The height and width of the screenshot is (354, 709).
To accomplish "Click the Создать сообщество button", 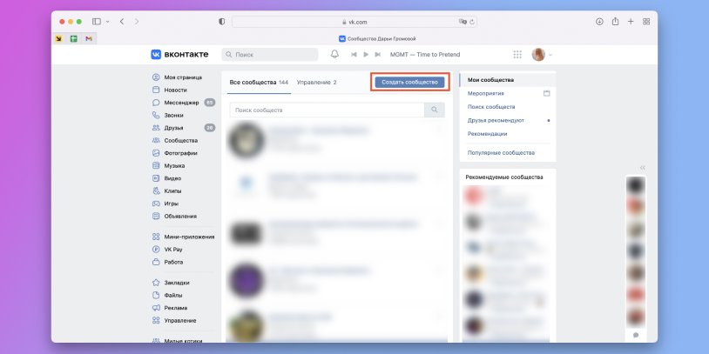I will pyautogui.click(x=409, y=82).
